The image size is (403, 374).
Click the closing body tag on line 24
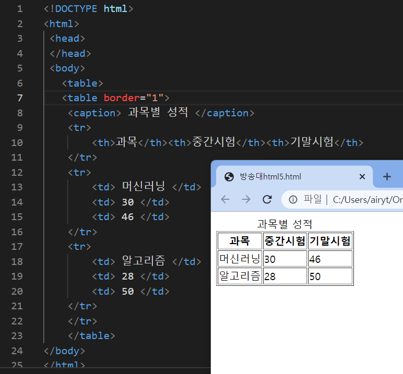[64, 351]
